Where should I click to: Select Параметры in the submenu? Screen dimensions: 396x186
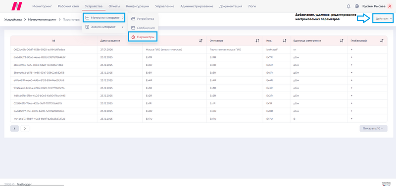[143, 37]
